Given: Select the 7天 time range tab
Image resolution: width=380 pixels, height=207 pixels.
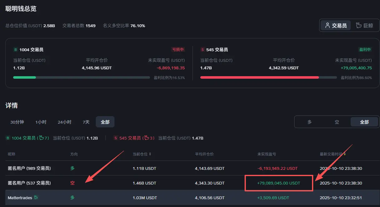Looking at the screenshot, I should (86, 122).
